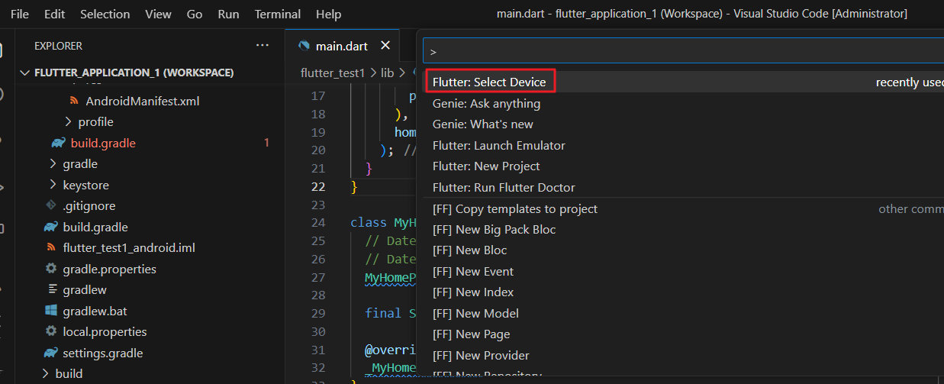This screenshot has height=384, width=944.
Task: Open the Help menu
Action: coord(328,14)
